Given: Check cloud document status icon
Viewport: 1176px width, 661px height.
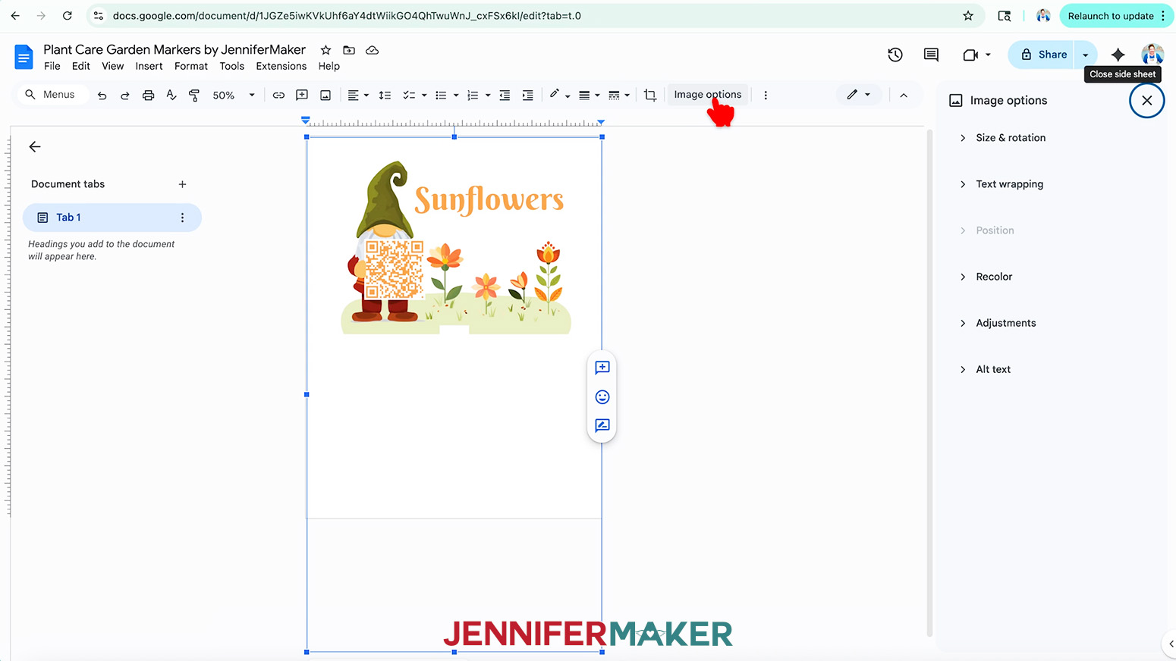Looking at the screenshot, I should click(372, 50).
